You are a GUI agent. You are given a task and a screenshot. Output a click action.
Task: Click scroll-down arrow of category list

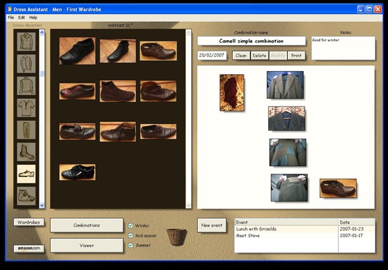pyautogui.click(x=42, y=205)
